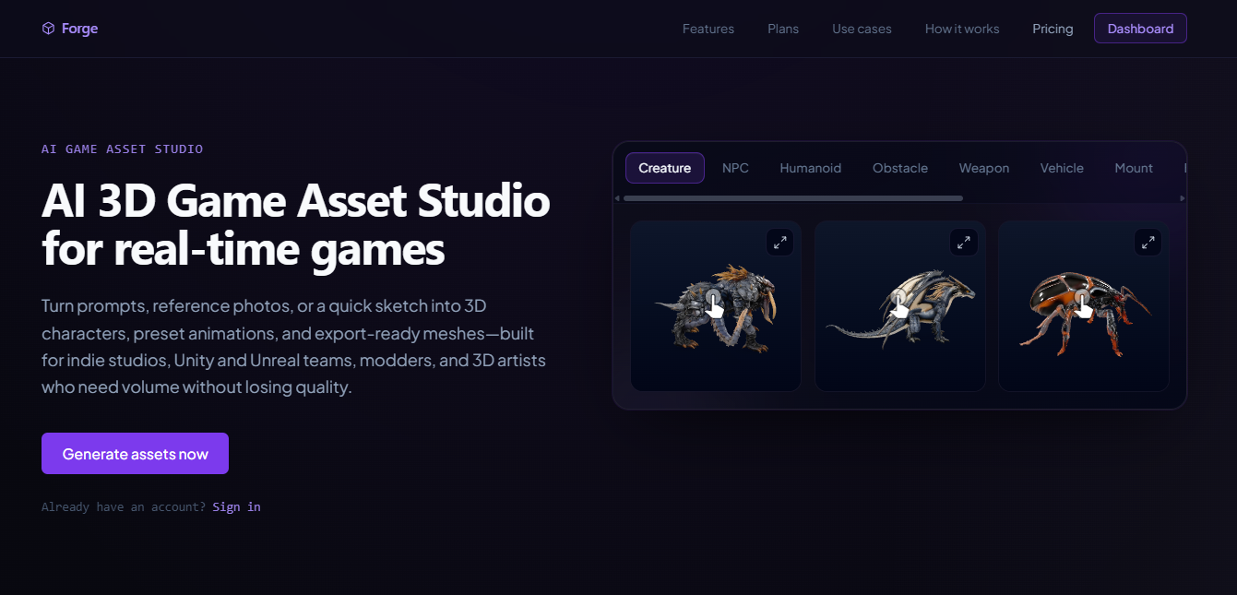The height and width of the screenshot is (595, 1237).
Task: Go to How it works section
Action: (962, 29)
